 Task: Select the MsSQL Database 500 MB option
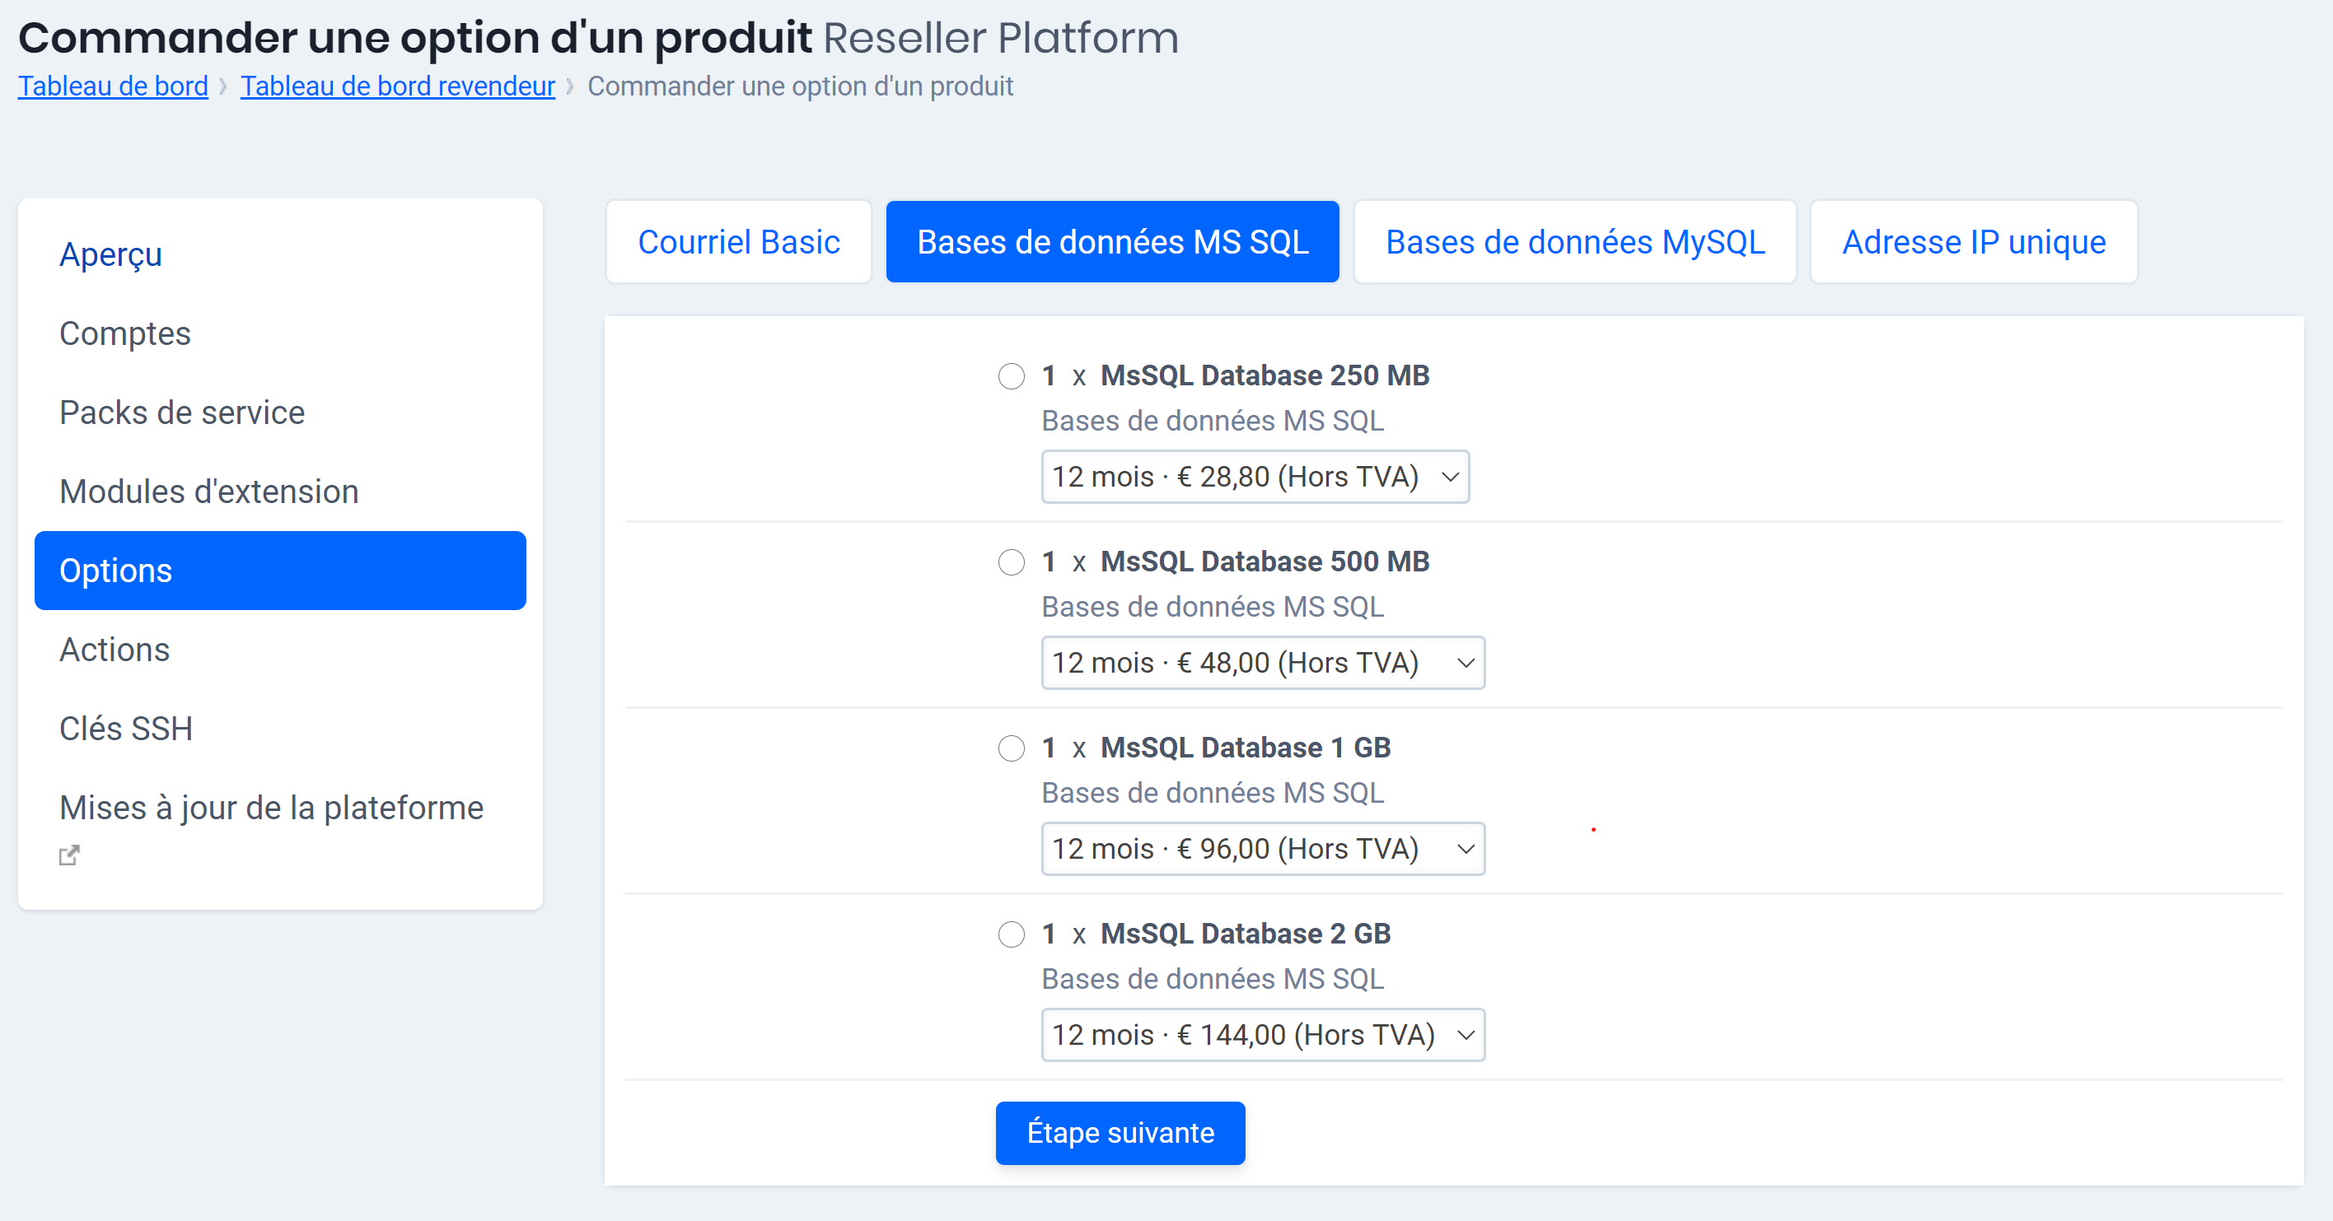(x=1011, y=562)
